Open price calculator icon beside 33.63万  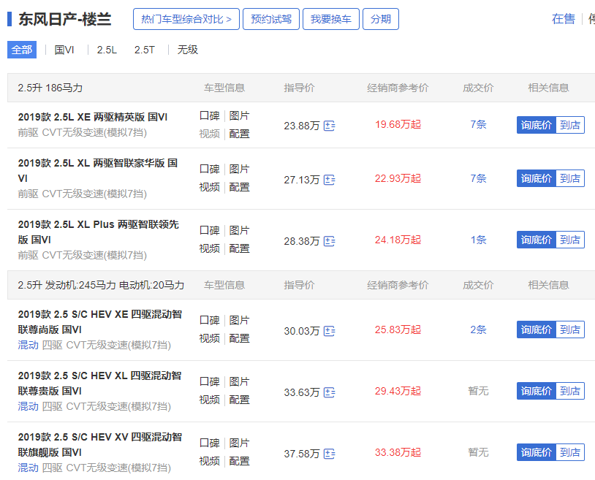(329, 392)
